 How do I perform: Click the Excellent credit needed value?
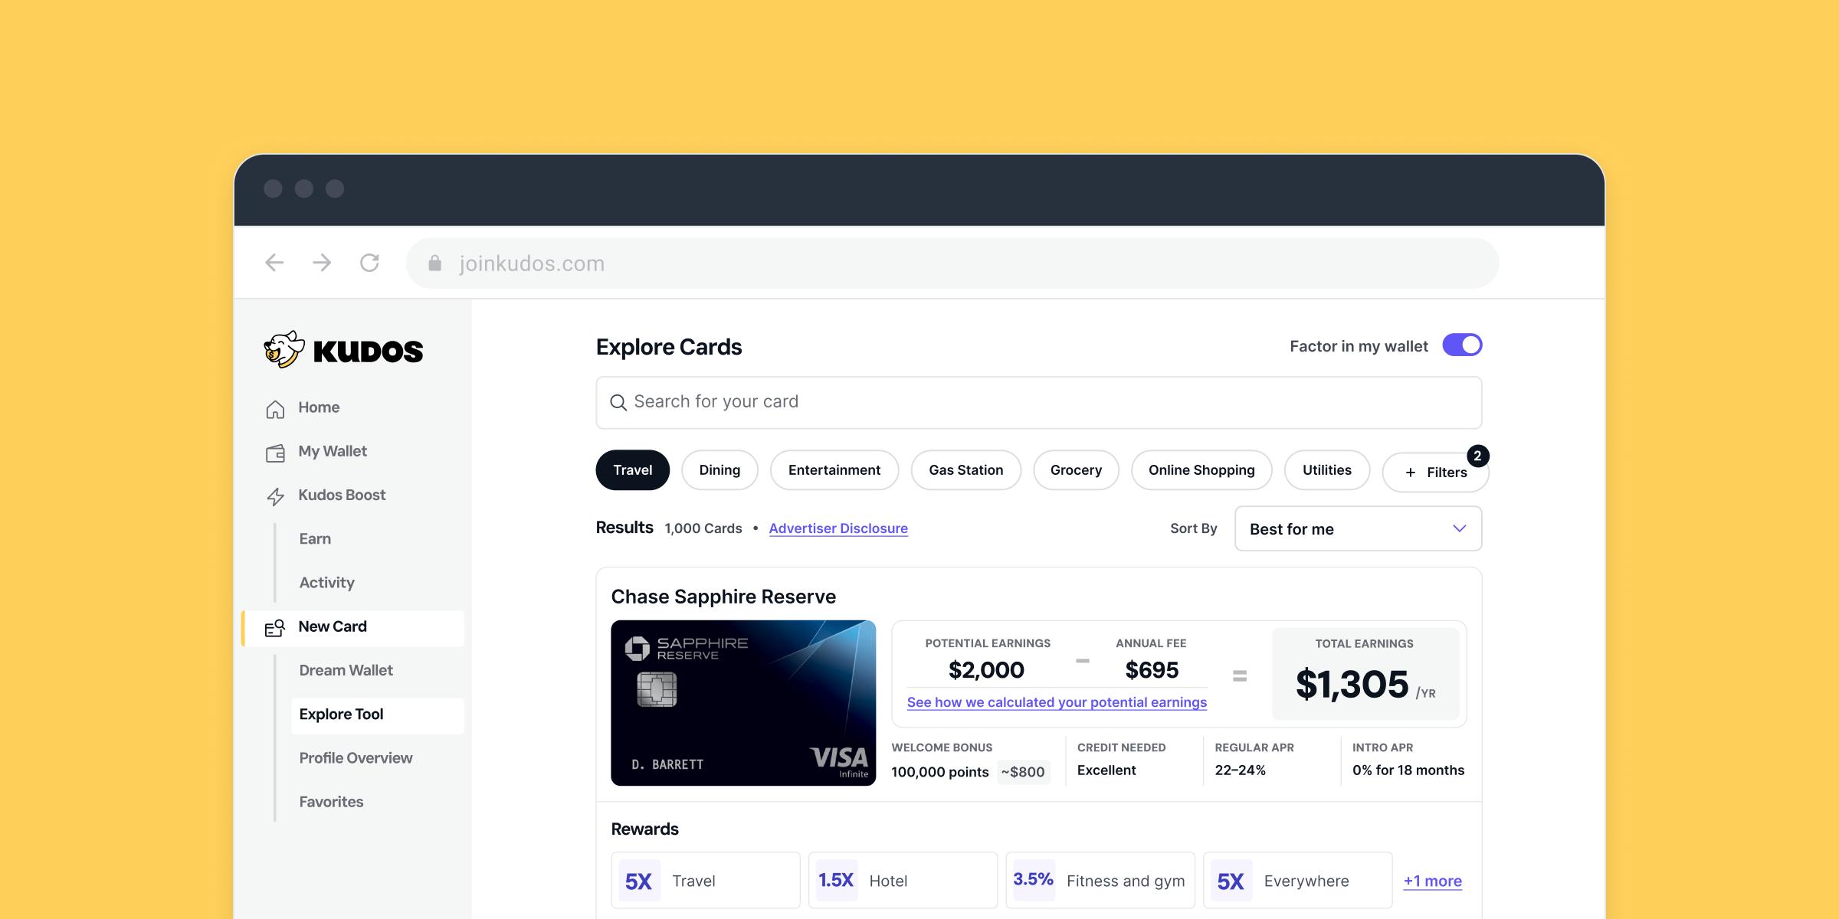(1106, 770)
